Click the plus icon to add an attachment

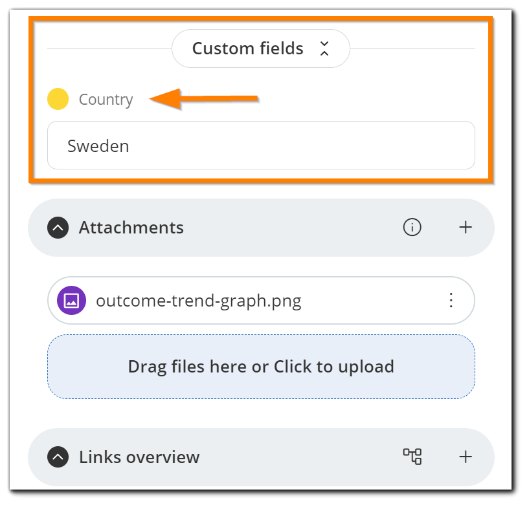[x=465, y=228]
